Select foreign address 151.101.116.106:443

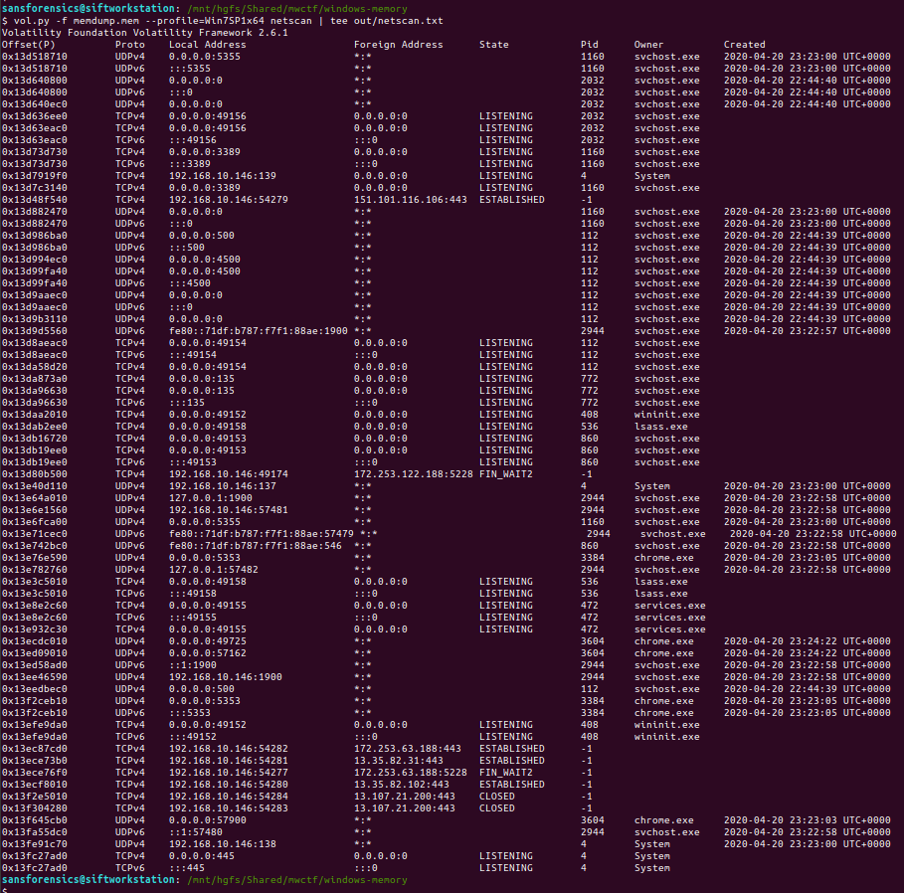click(410, 200)
